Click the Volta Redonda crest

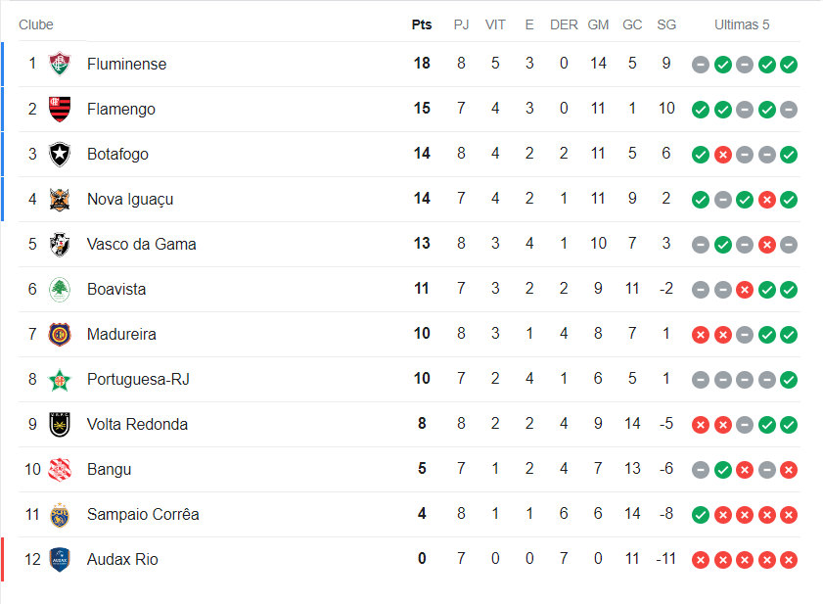click(61, 424)
